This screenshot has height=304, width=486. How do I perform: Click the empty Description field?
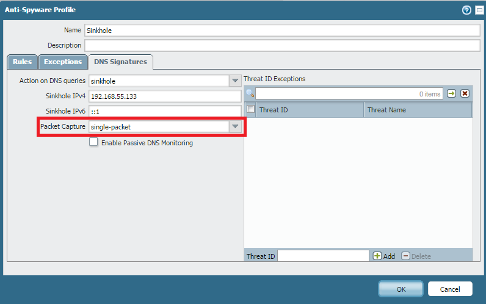282,45
